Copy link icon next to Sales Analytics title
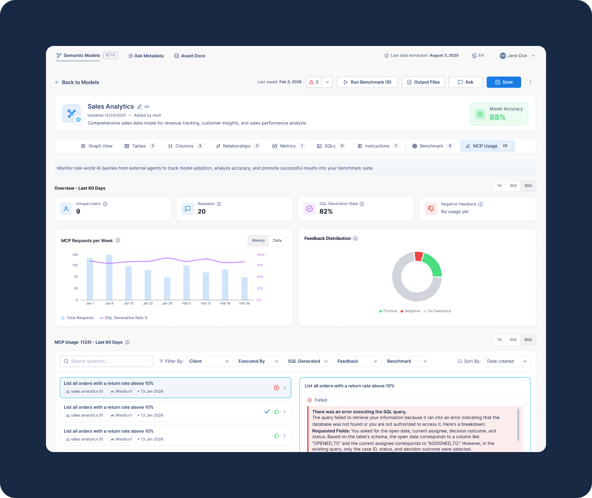This screenshot has height=498, width=592. (x=147, y=107)
